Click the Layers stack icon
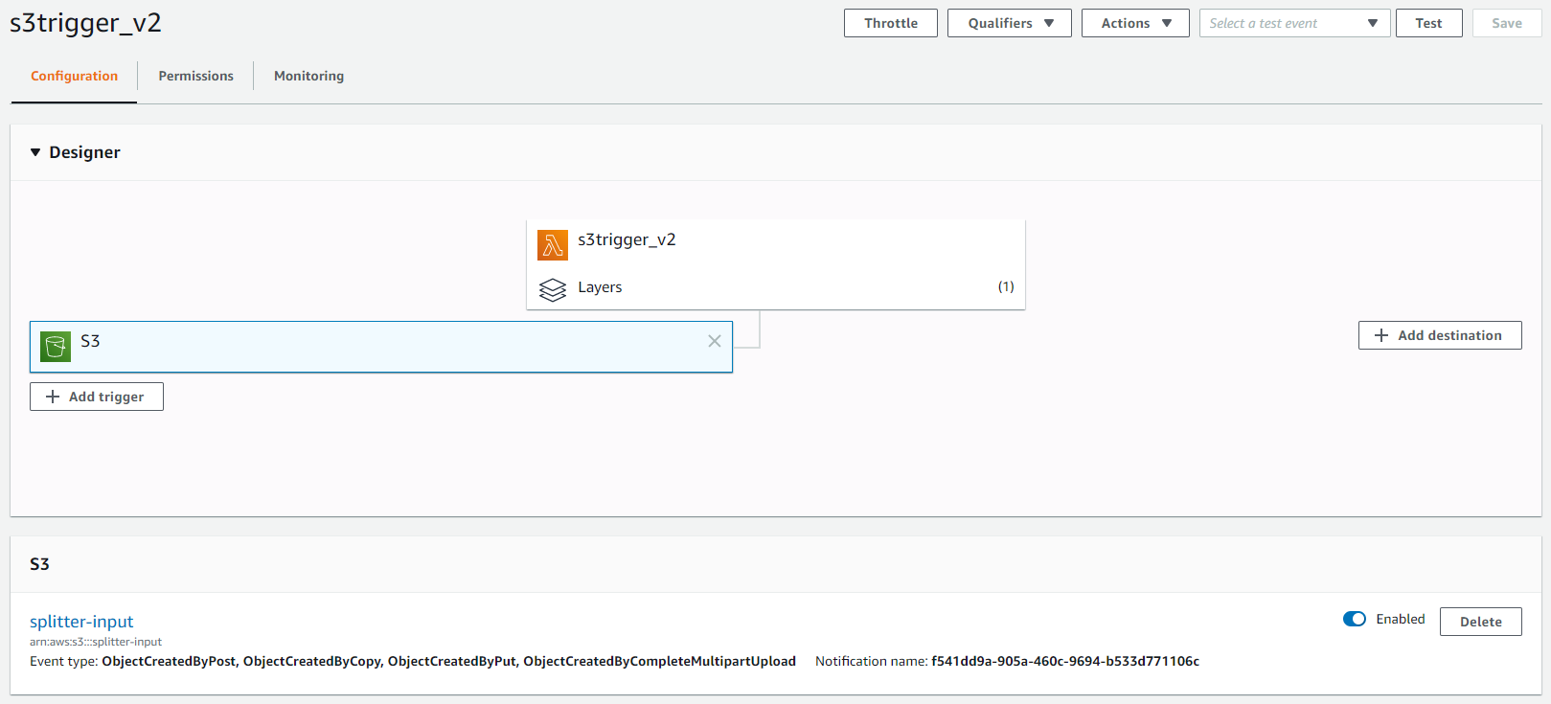Viewport: 1551px width, 704px height. 553,289
